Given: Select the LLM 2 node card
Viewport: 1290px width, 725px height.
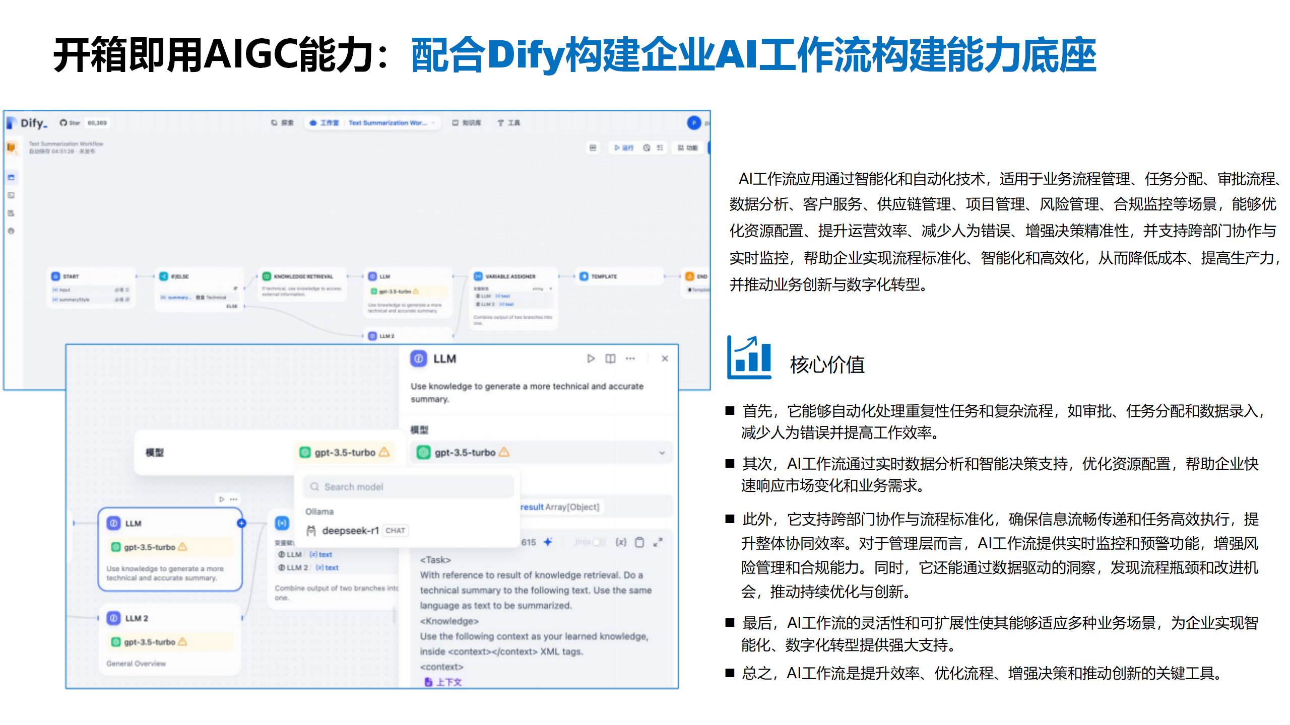Looking at the screenshot, I should [x=170, y=638].
